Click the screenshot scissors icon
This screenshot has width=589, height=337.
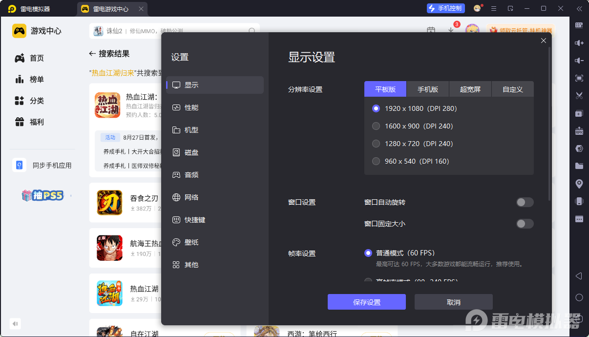pos(579,96)
